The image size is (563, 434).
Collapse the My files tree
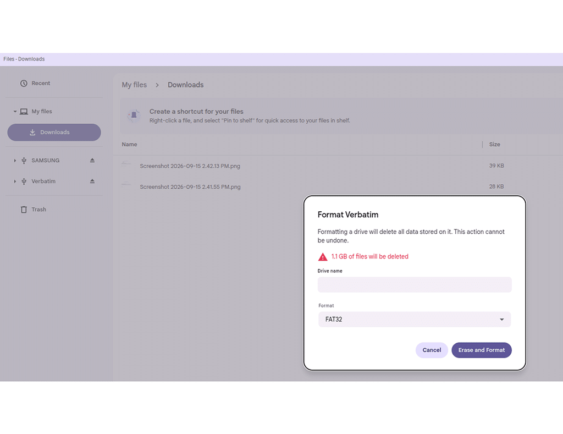click(x=15, y=111)
